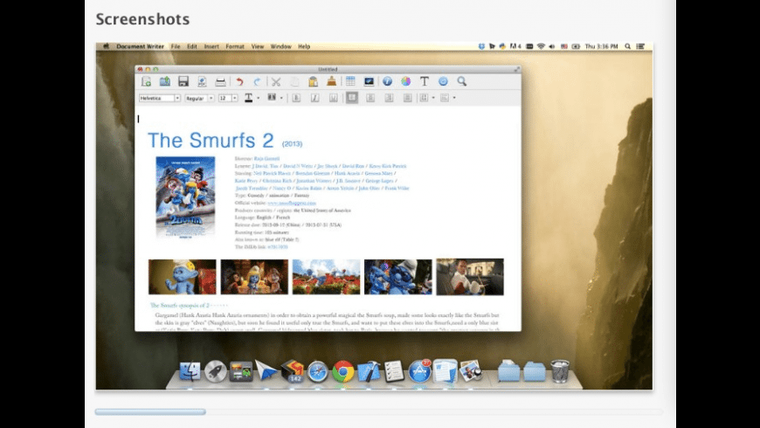Click the paintbrush style icon

click(x=332, y=81)
